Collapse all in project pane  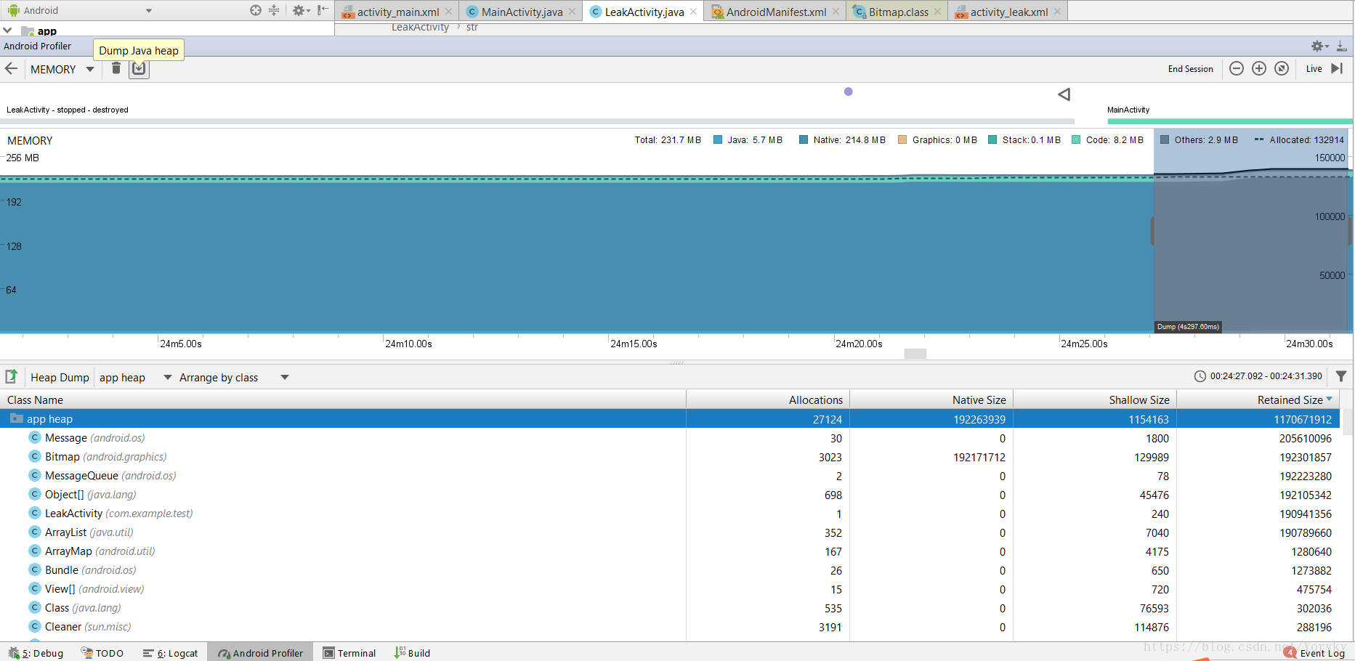point(274,10)
